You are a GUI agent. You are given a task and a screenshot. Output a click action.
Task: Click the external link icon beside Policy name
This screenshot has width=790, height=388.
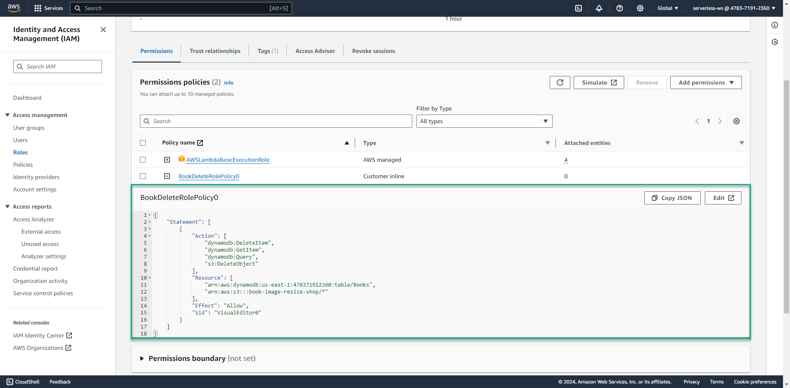200,143
